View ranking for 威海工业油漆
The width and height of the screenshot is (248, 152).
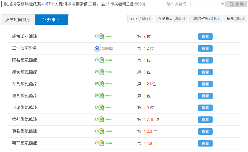(x=205, y=37)
